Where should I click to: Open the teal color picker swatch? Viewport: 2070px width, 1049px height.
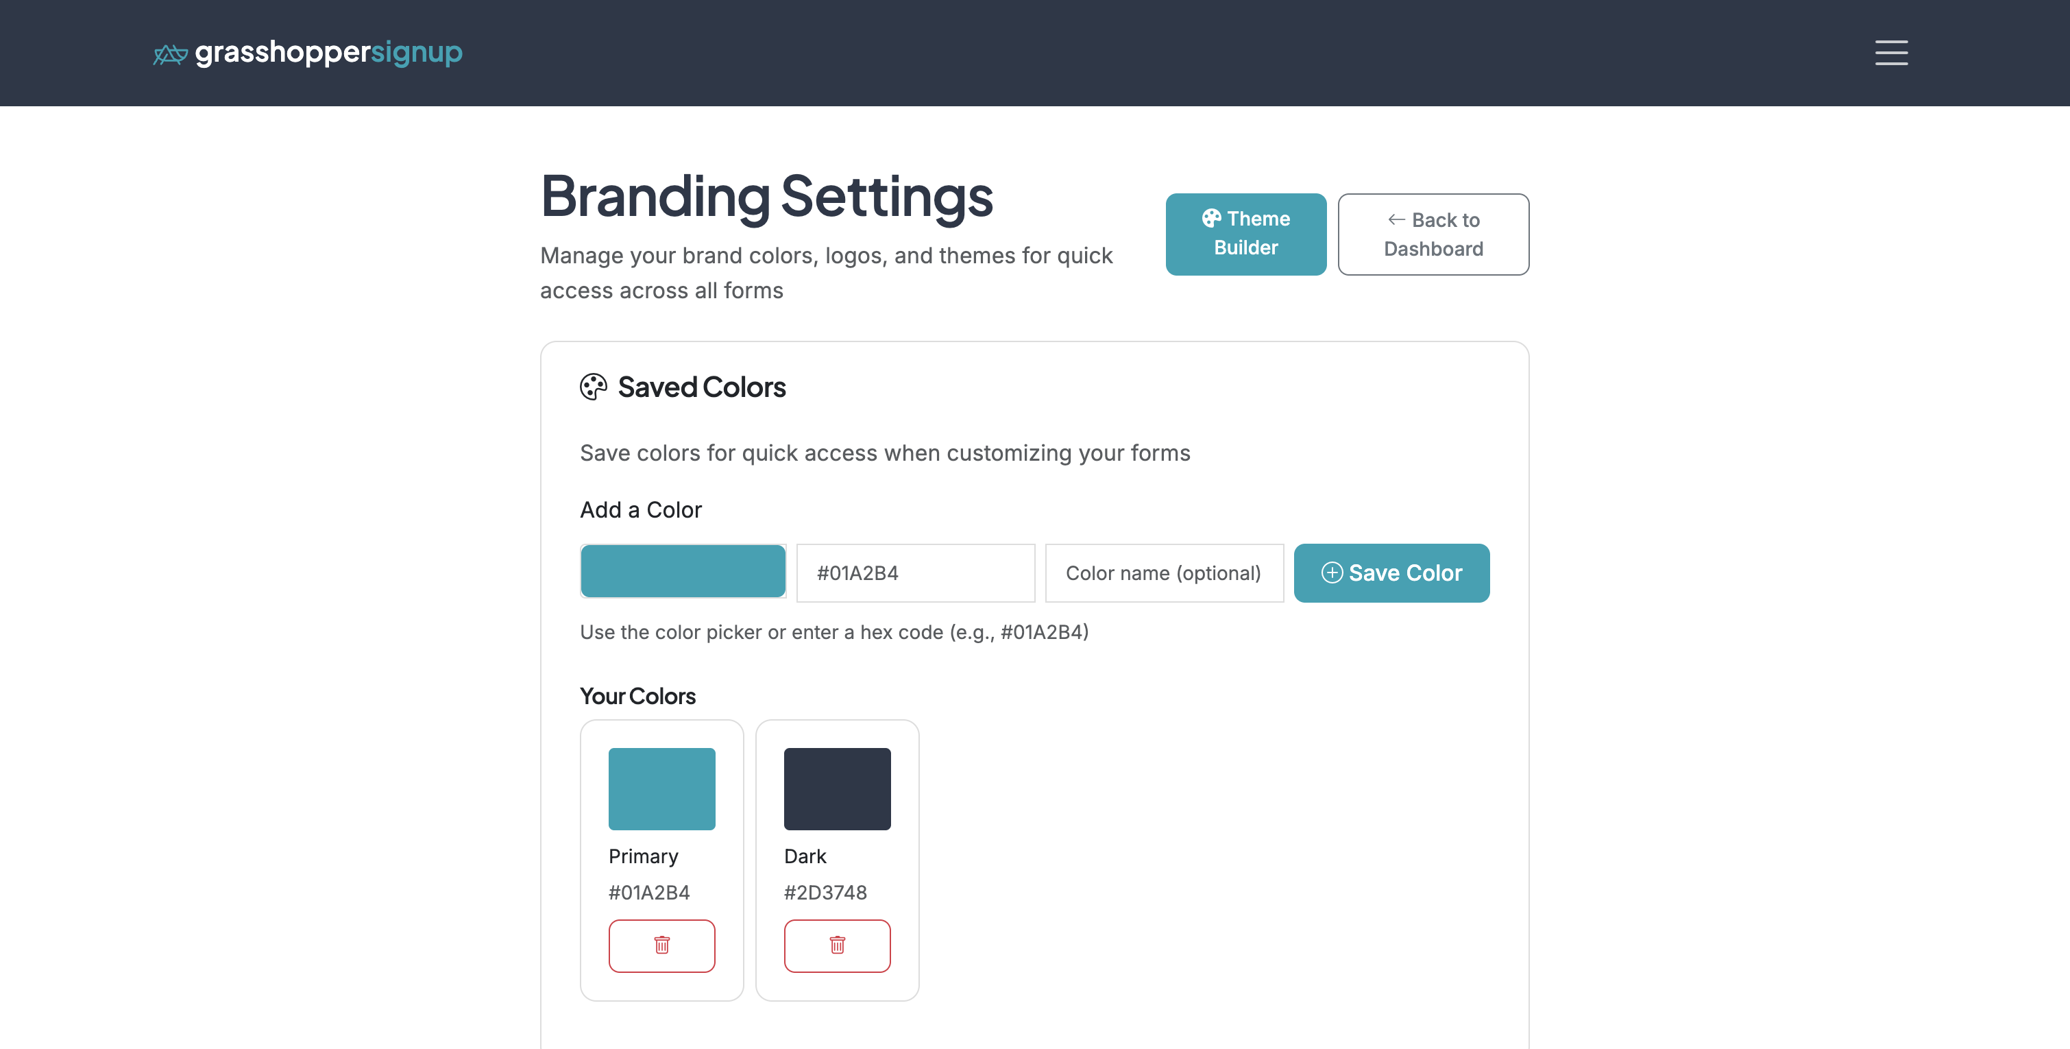[x=682, y=570]
